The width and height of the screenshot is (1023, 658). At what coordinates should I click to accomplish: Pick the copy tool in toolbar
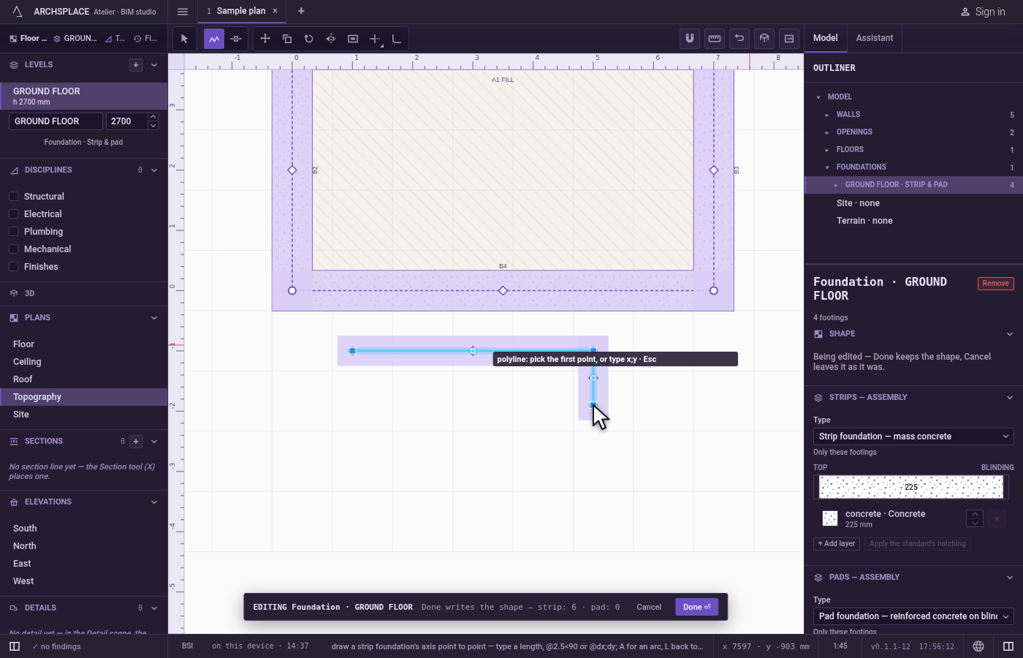point(287,39)
